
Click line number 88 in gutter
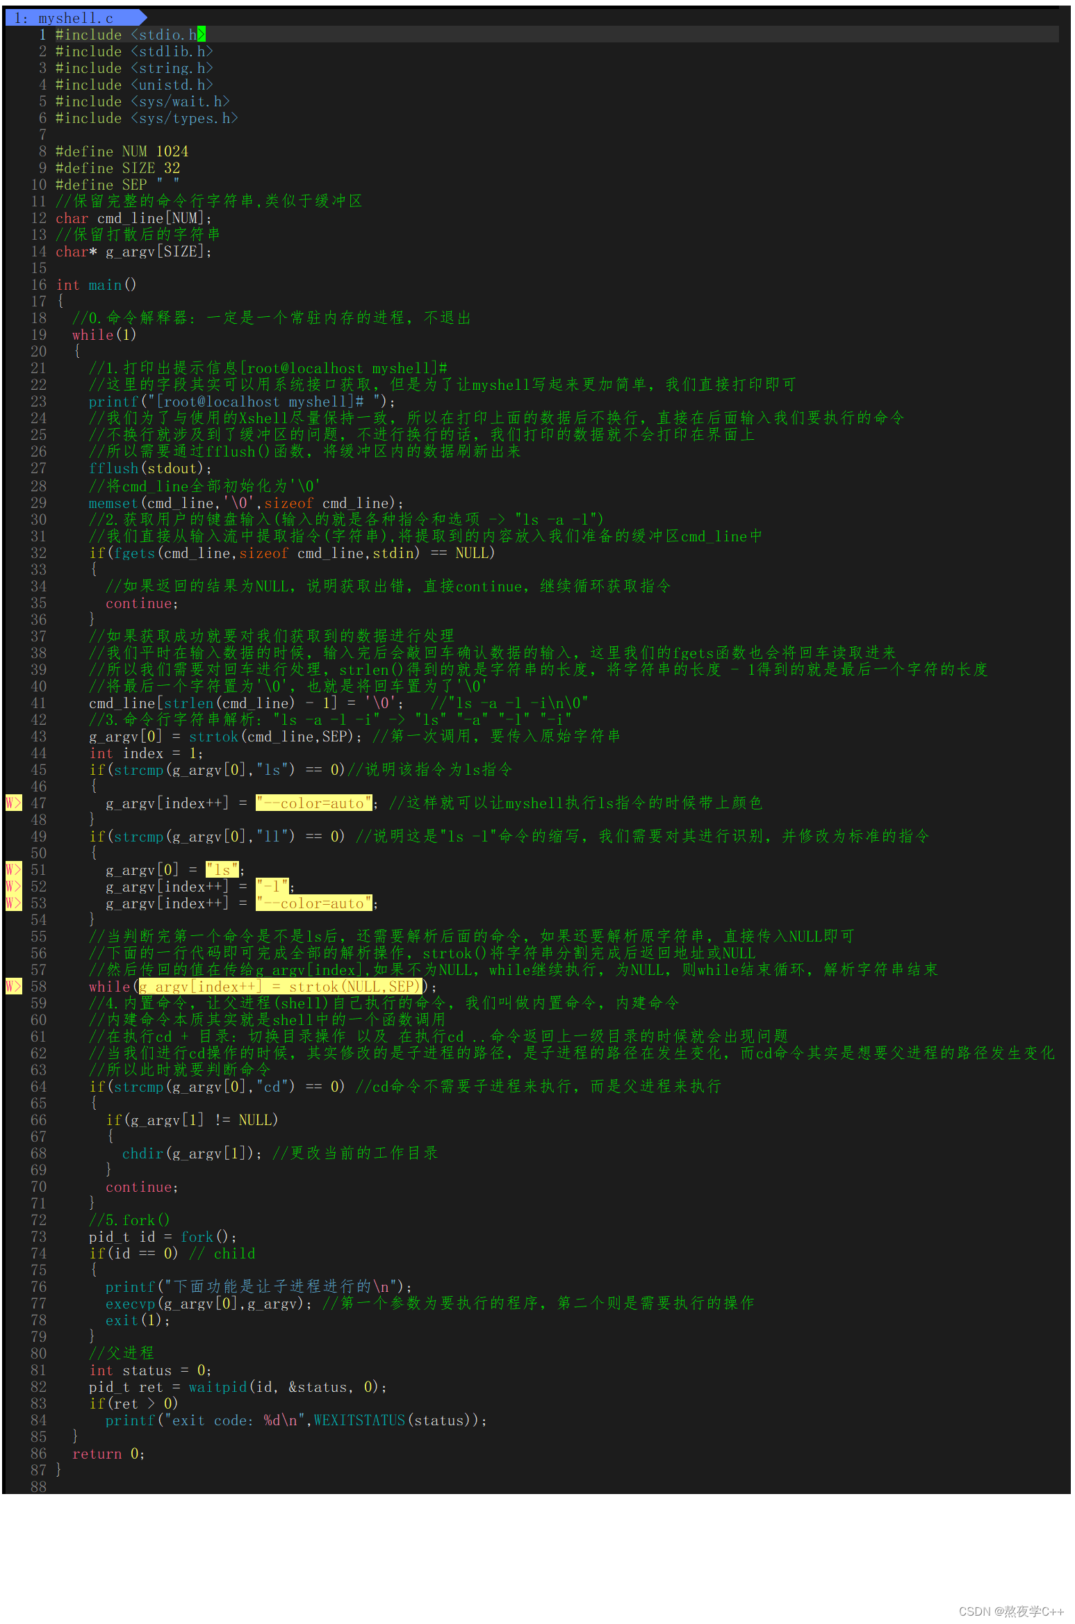coord(39,1487)
